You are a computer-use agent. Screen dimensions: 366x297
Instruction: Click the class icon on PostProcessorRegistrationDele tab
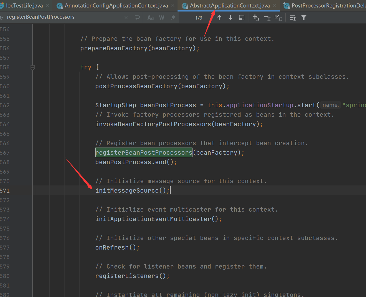tap(286, 5)
